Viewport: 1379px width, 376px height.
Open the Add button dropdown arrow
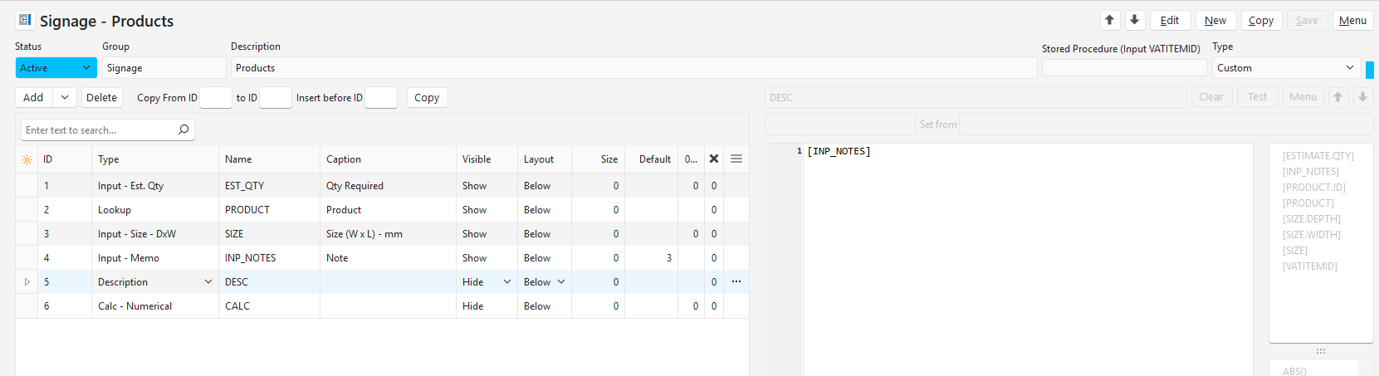click(x=65, y=98)
